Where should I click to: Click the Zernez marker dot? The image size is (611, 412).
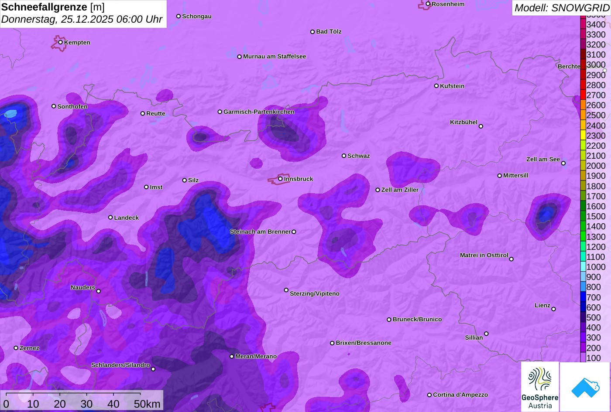(x=16, y=348)
